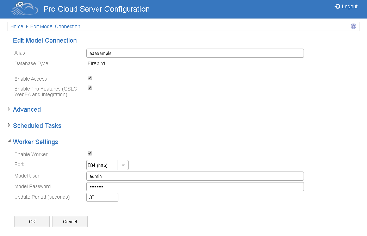
Task: Click the Enable Worker label
Action: tap(31, 154)
